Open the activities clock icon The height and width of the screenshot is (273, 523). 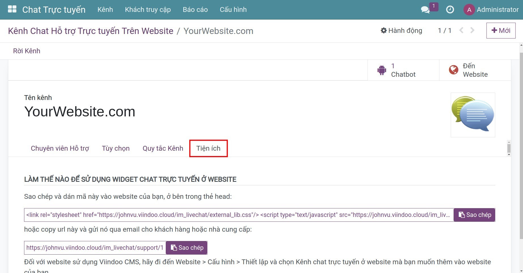(450, 10)
